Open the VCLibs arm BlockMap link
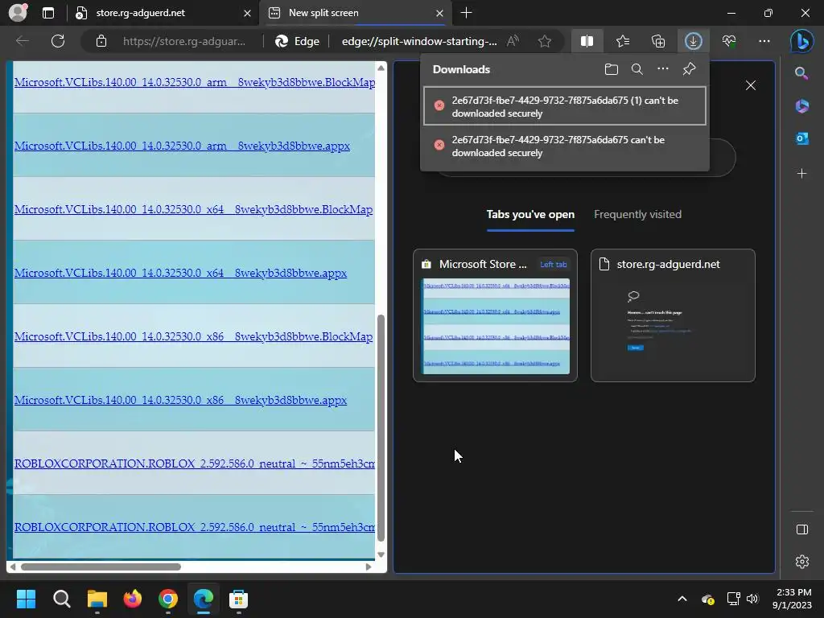Viewport: 824px width, 618px height. coord(195,83)
